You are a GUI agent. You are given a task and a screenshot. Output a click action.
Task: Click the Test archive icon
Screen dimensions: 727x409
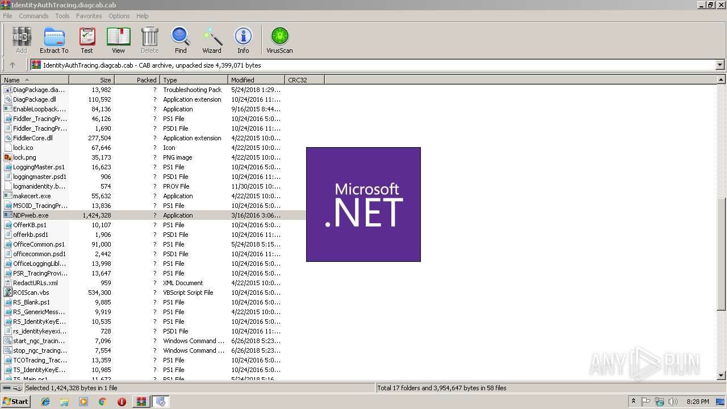pos(87,40)
